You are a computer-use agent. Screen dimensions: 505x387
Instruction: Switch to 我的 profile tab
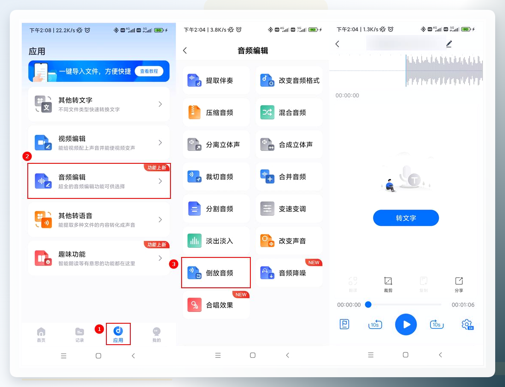click(x=156, y=334)
